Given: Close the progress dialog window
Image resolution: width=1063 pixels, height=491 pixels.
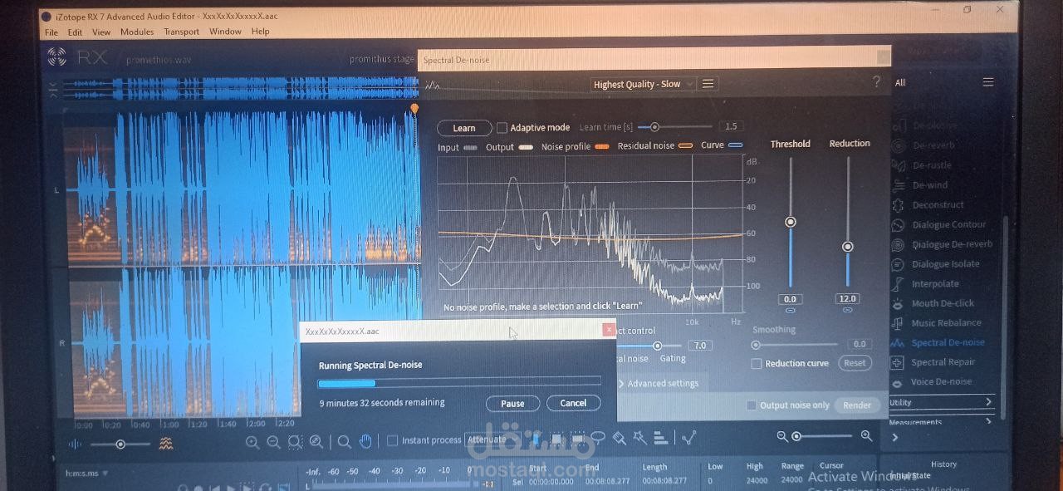Looking at the screenshot, I should pos(609,330).
